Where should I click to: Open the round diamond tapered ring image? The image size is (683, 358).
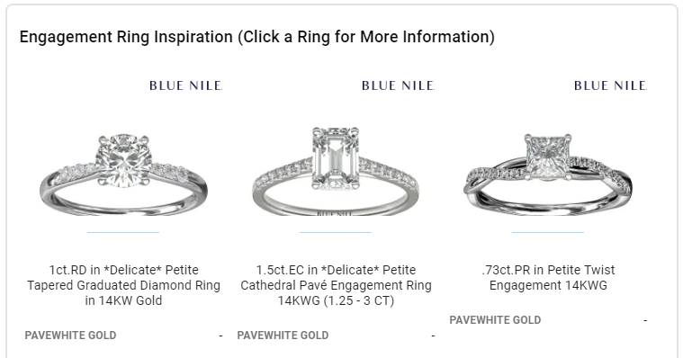point(123,175)
